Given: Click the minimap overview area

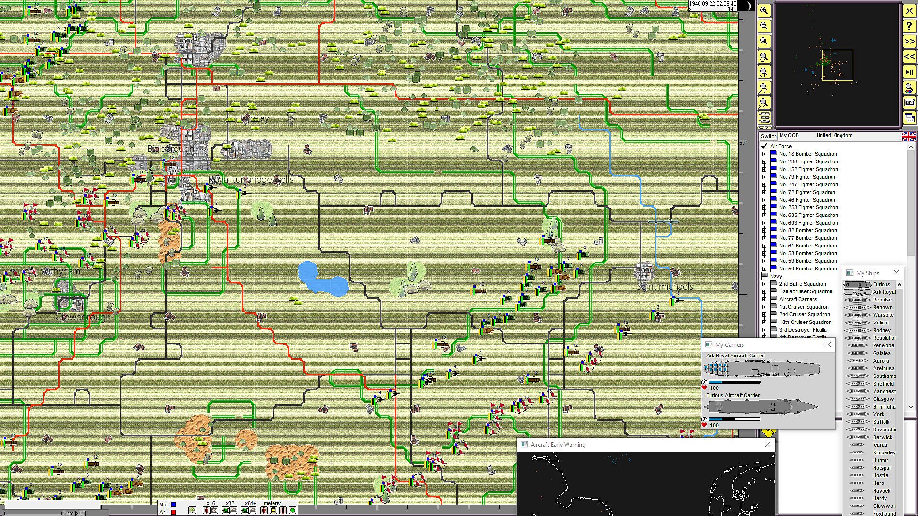Looking at the screenshot, I should point(837,65).
